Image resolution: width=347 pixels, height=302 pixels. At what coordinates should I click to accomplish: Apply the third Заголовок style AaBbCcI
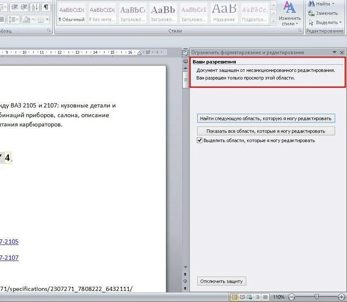[x=194, y=14]
